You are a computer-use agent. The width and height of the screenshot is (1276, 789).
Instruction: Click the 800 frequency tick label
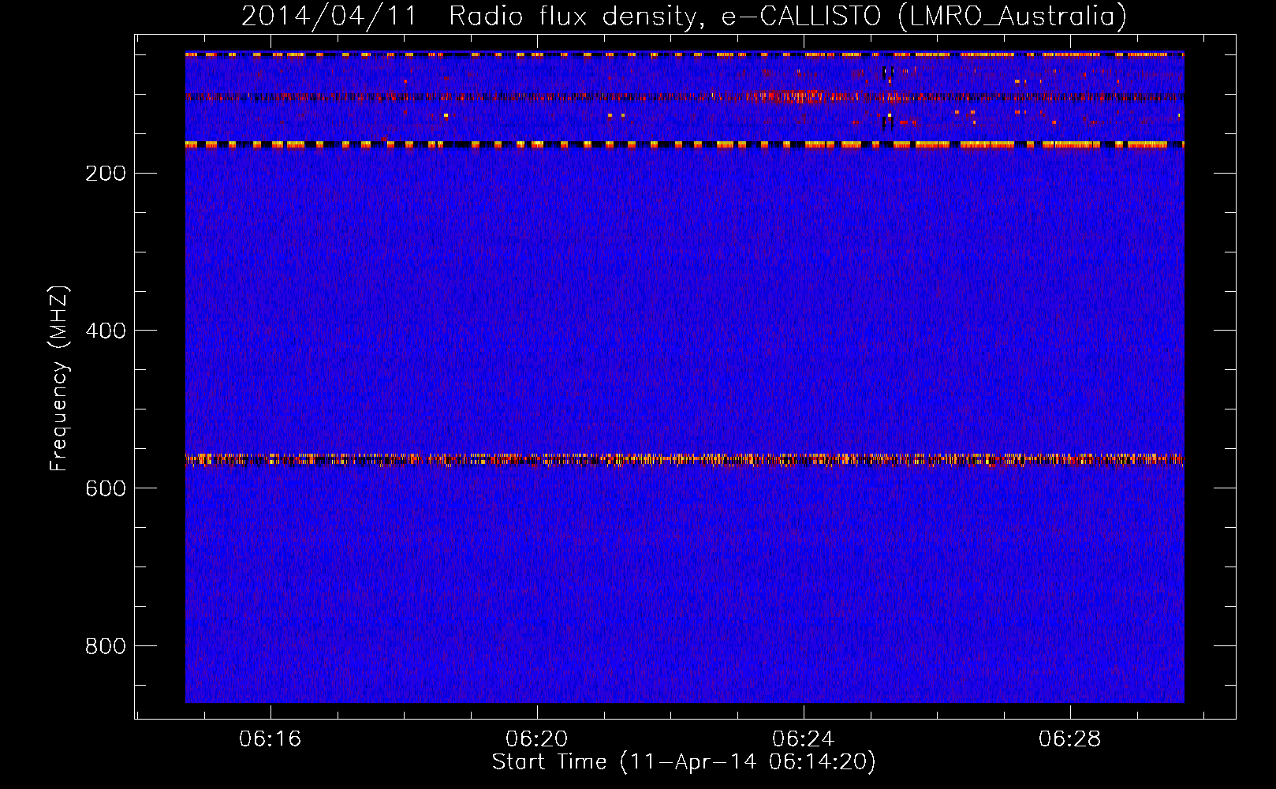coord(106,647)
